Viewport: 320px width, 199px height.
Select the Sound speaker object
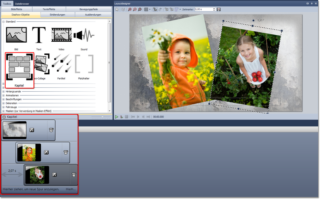pos(84,35)
